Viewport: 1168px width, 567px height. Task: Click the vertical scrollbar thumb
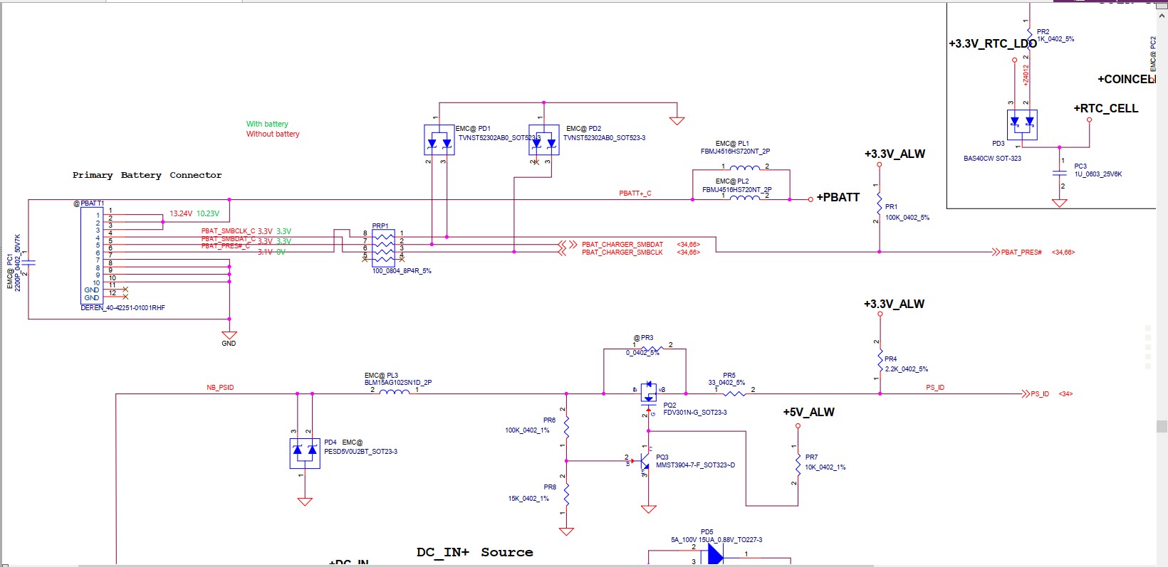[x=1162, y=427]
